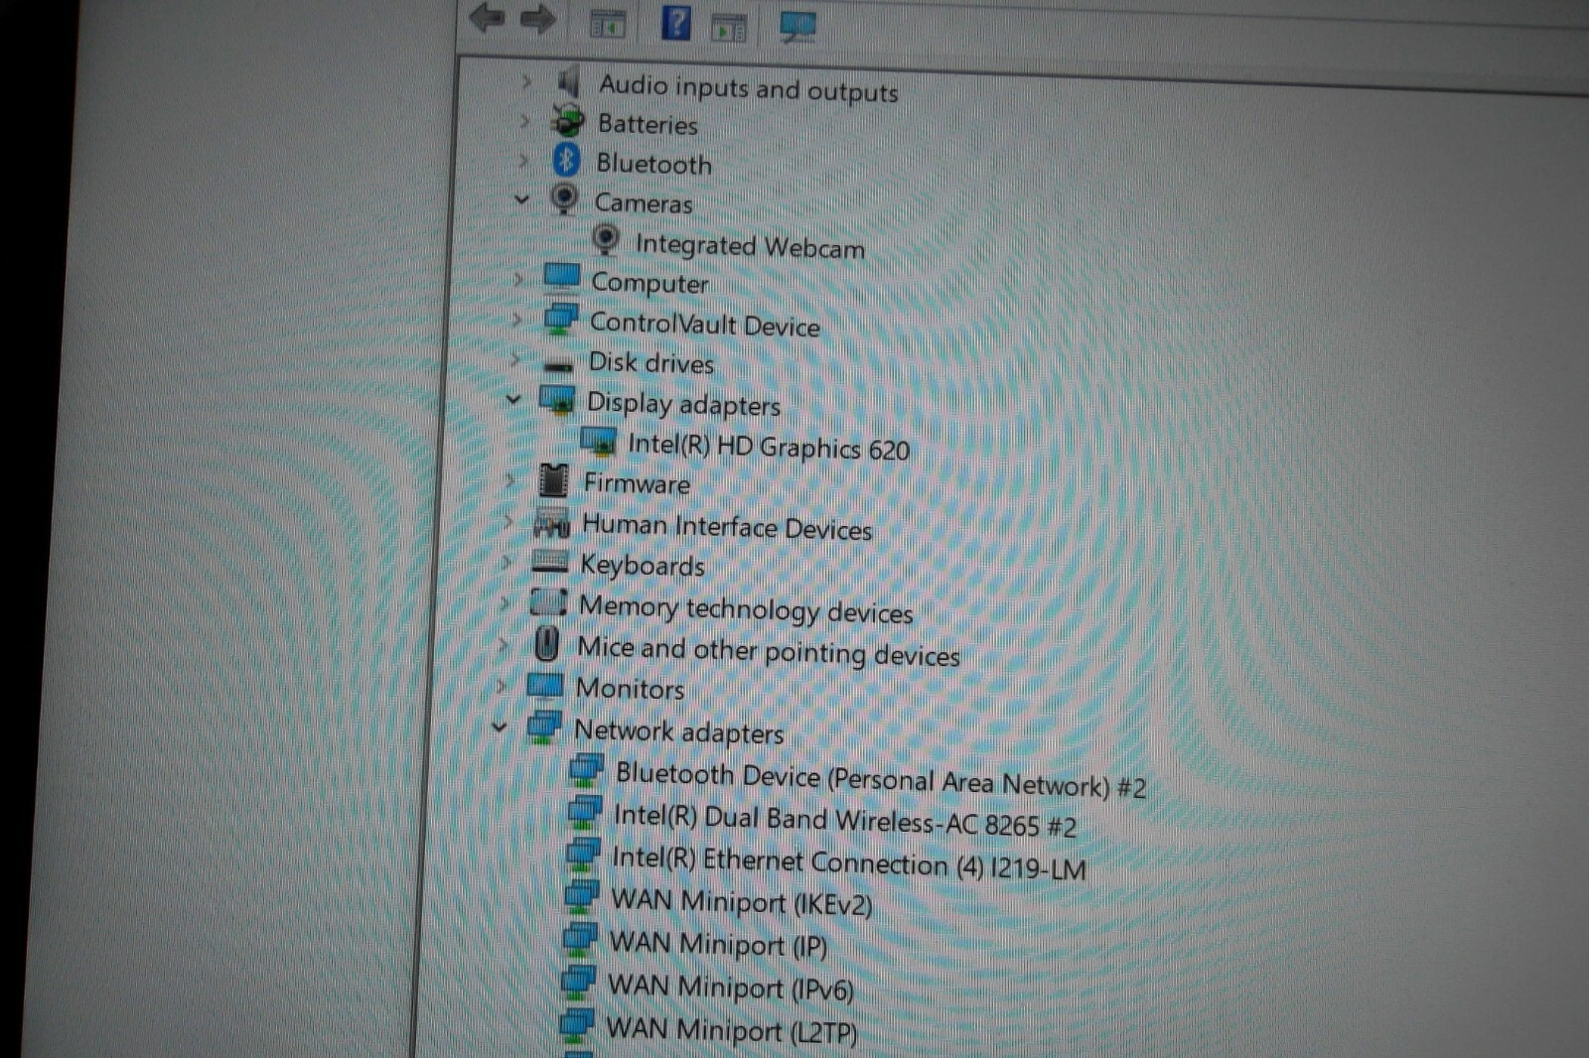Click the speaker icon for Audio inputs
Image resolution: width=1589 pixels, height=1058 pixels.
[569, 81]
